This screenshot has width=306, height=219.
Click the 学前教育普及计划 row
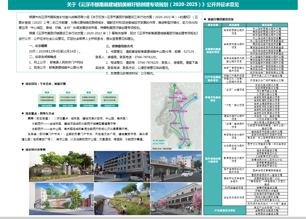[267, 154]
